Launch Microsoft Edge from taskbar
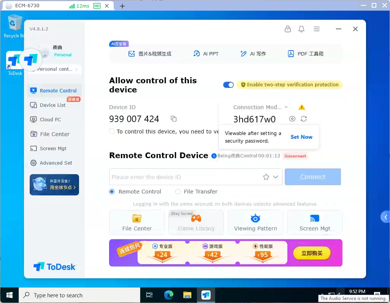 (168, 295)
